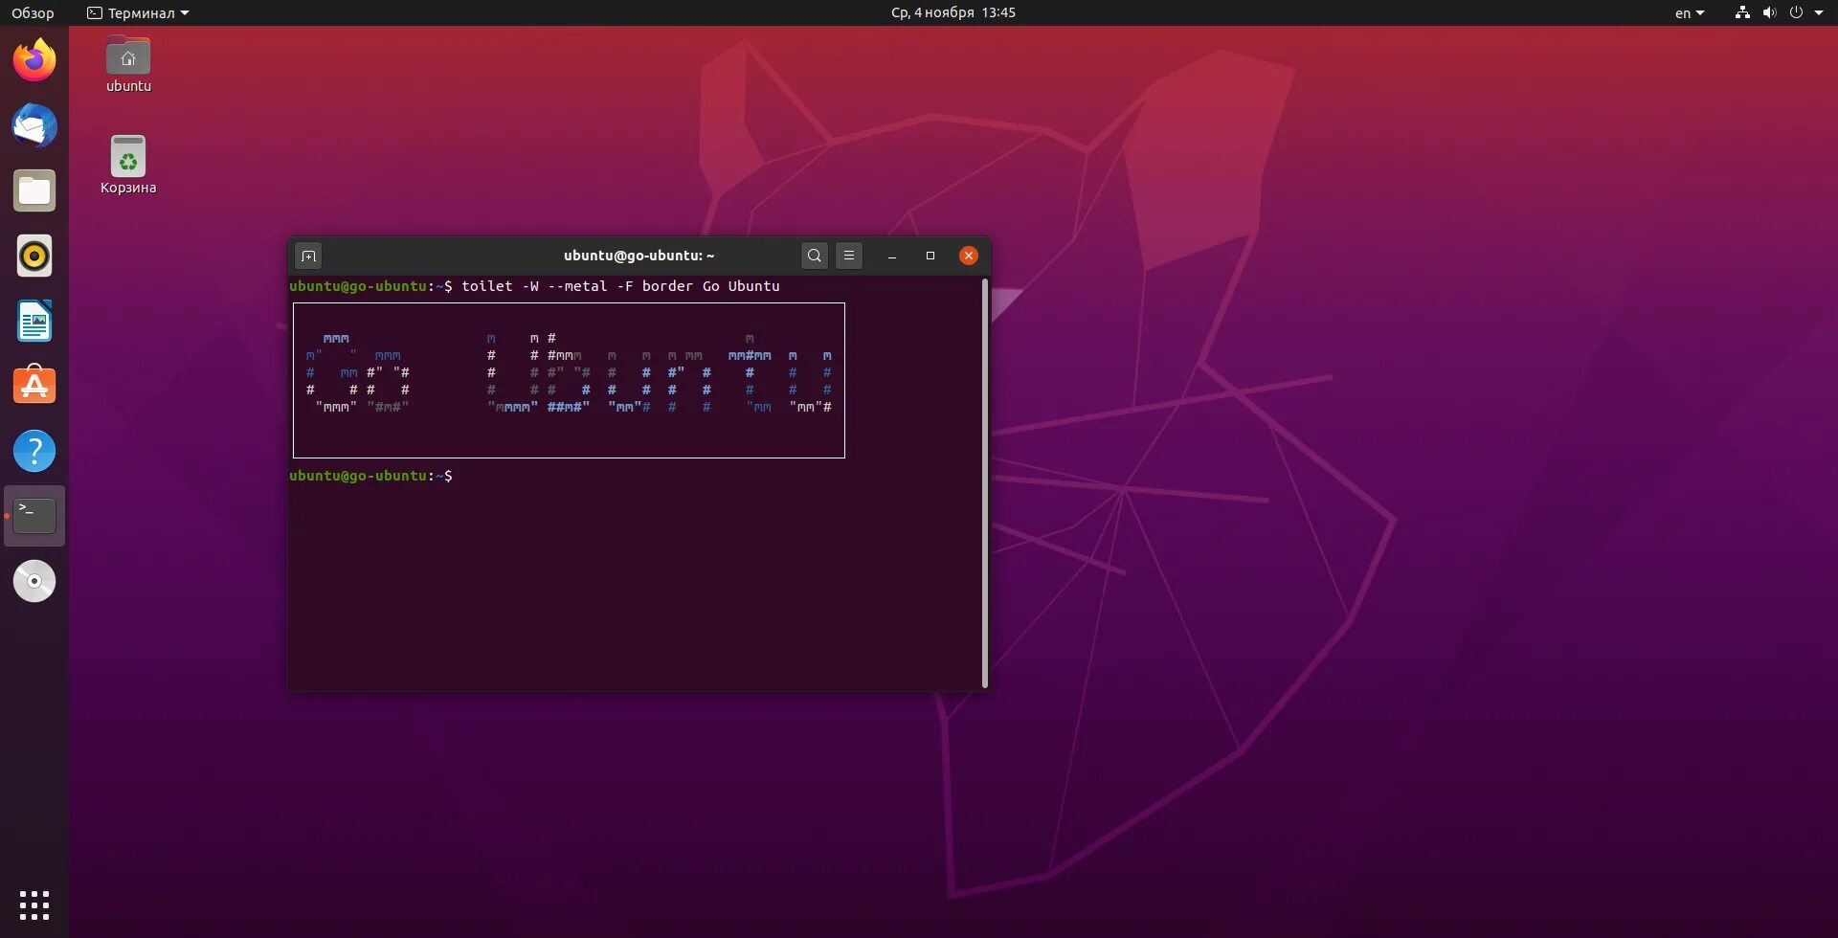Show the applications grid
The height and width of the screenshot is (938, 1838).
coord(34,904)
